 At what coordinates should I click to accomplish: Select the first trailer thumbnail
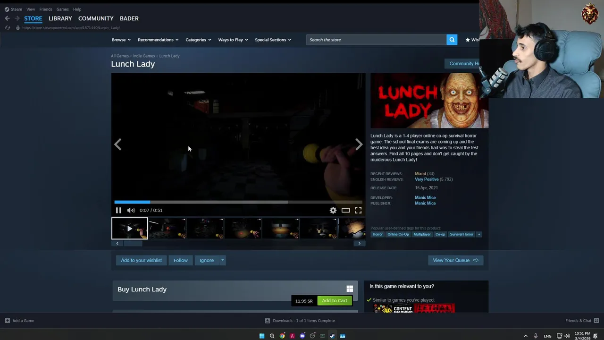129,229
